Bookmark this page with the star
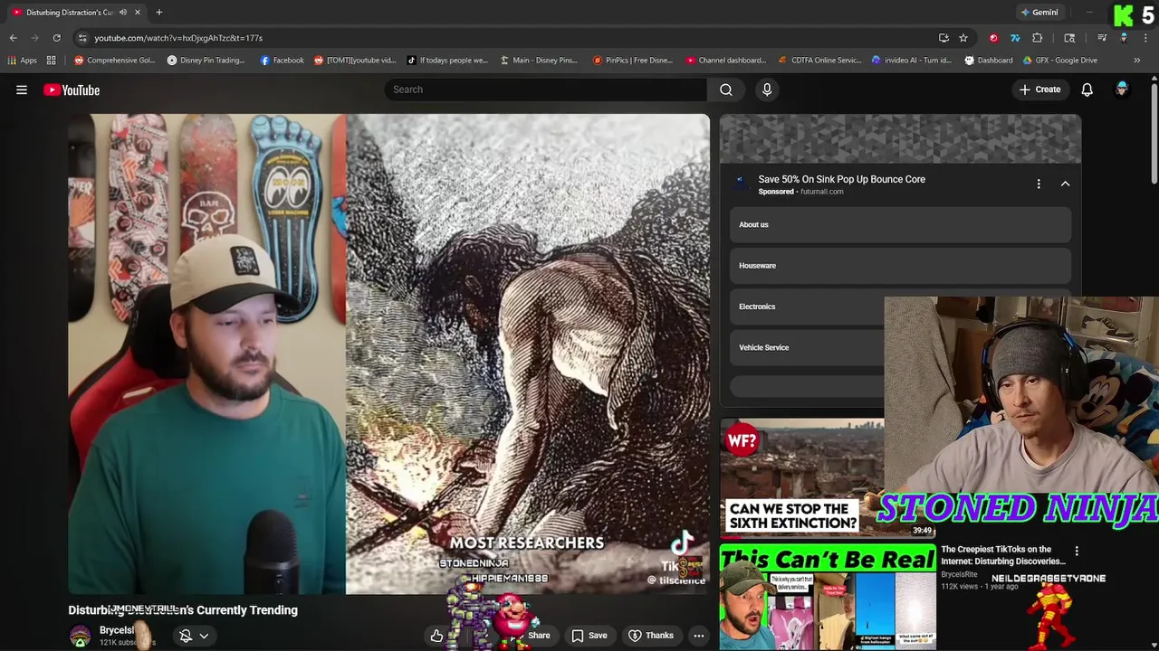The height and width of the screenshot is (651, 1159). 963,38
